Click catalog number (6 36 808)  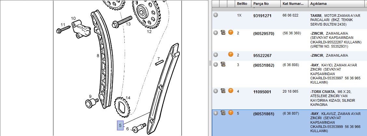pyautogui.click(x=291, y=65)
